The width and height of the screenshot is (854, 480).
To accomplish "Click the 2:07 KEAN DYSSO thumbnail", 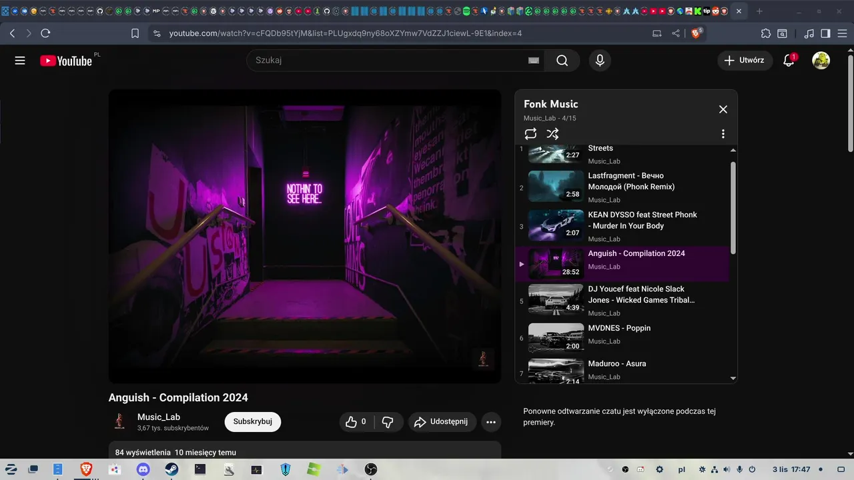I will click(x=556, y=225).
